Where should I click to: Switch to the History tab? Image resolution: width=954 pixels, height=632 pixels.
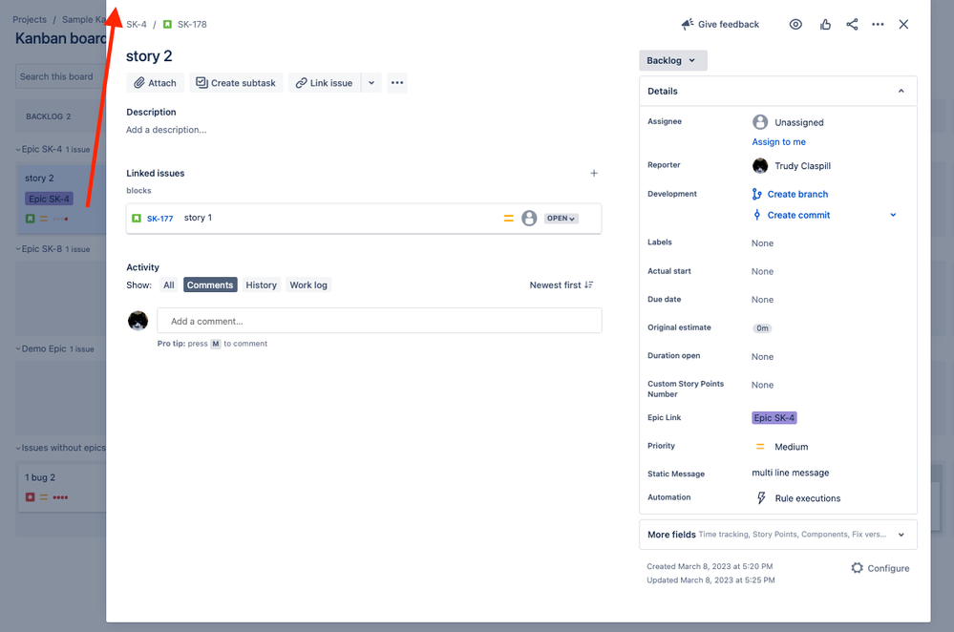pyautogui.click(x=261, y=284)
